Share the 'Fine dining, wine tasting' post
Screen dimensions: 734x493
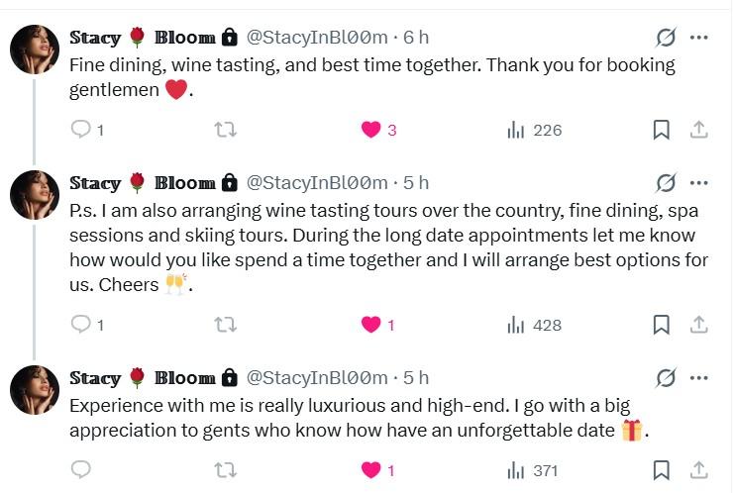(x=697, y=130)
